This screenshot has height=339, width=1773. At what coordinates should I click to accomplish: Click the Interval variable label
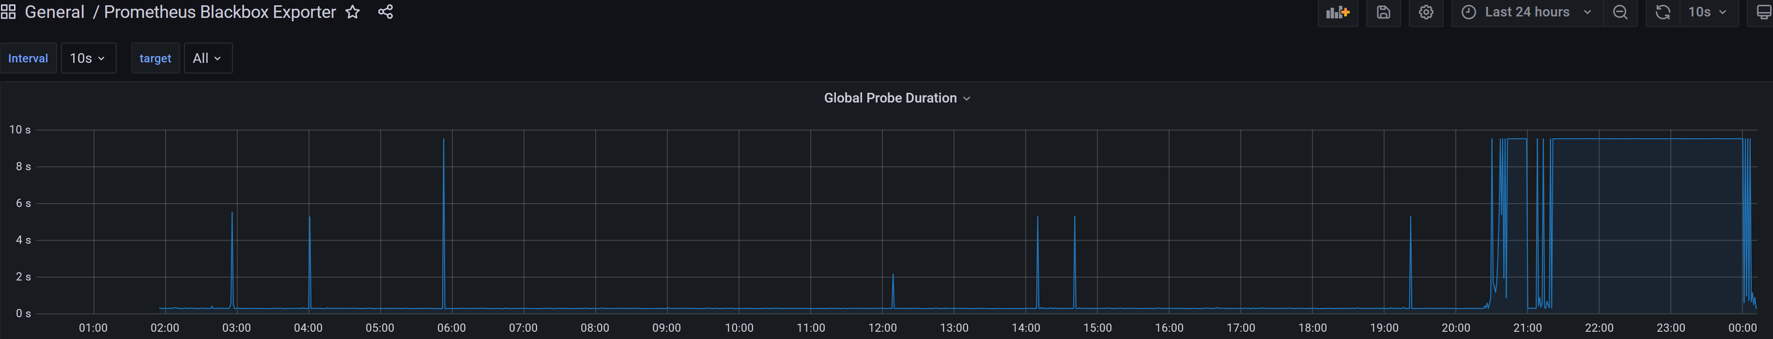click(x=28, y=59)
